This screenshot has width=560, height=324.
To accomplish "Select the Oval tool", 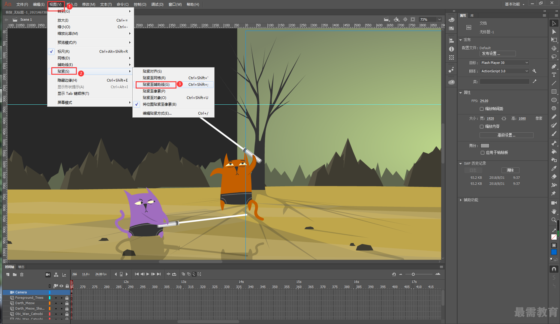I will pyautogui.click(x=554, y=100).
